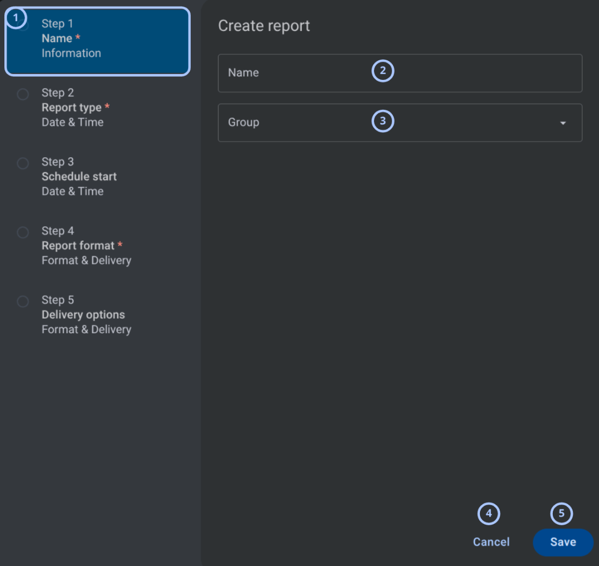Go to Step 2 Report type
Viewport: 599px width, 566px height.
(97, 108)
